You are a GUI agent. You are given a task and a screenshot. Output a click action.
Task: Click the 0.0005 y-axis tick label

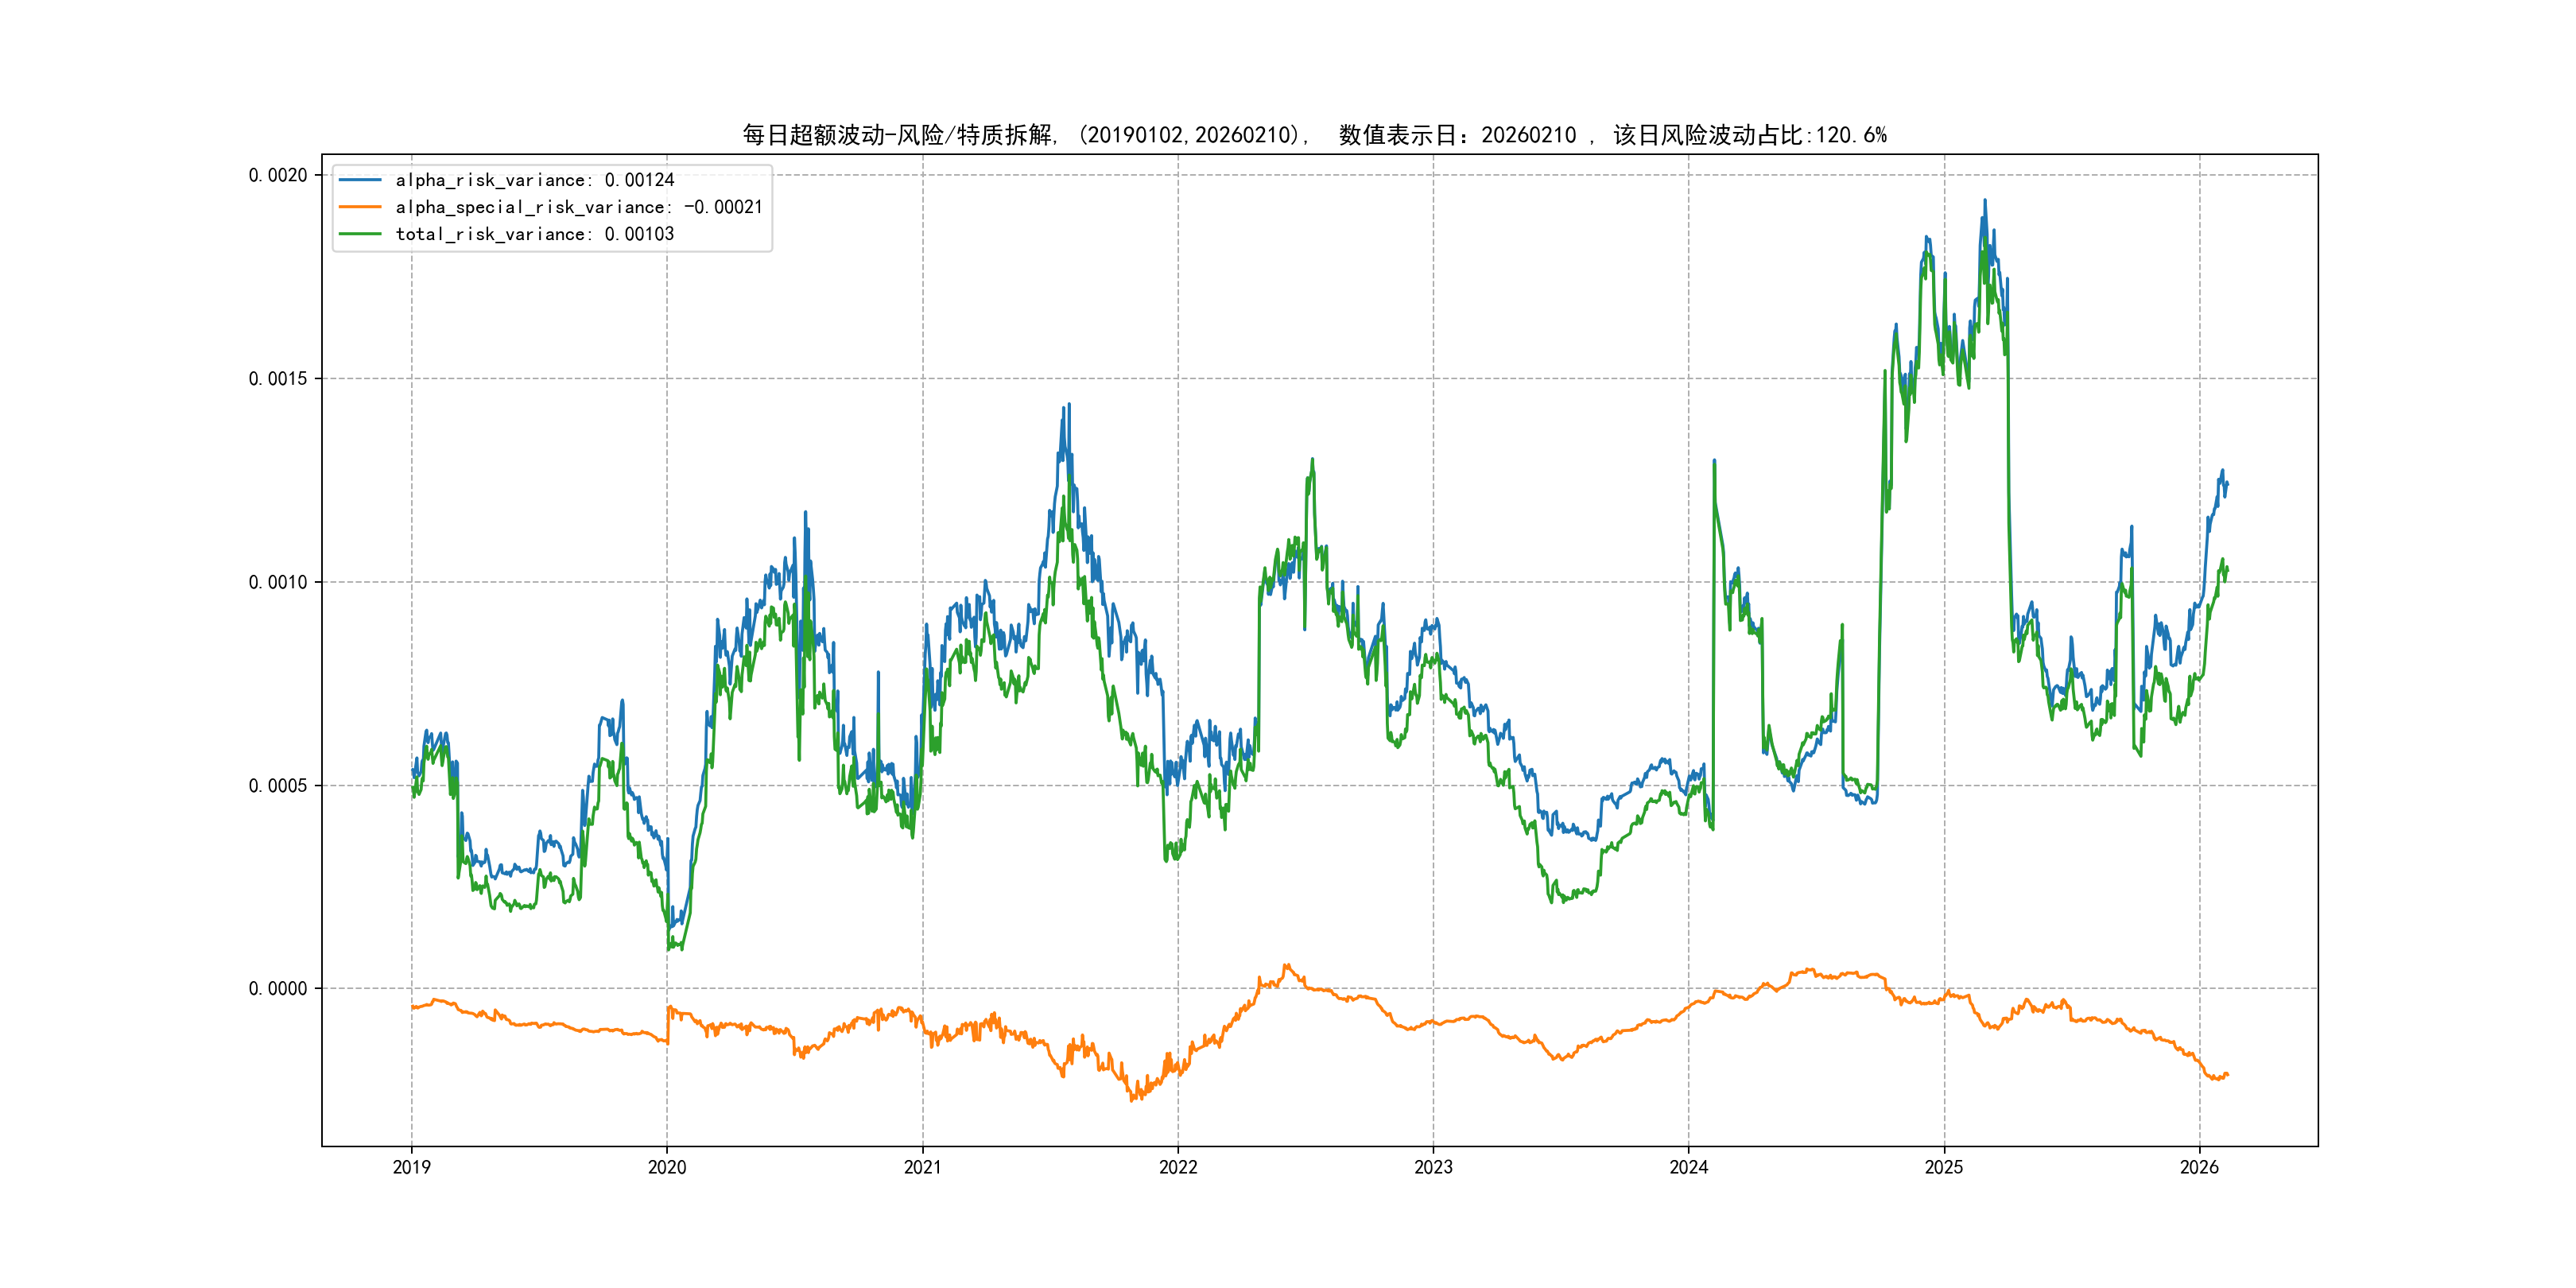tap(278, 785)
